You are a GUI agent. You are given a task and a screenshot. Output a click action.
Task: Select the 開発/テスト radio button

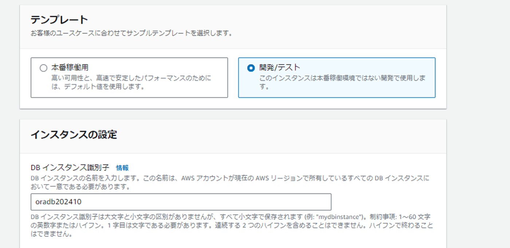click(x=251, y=68)
